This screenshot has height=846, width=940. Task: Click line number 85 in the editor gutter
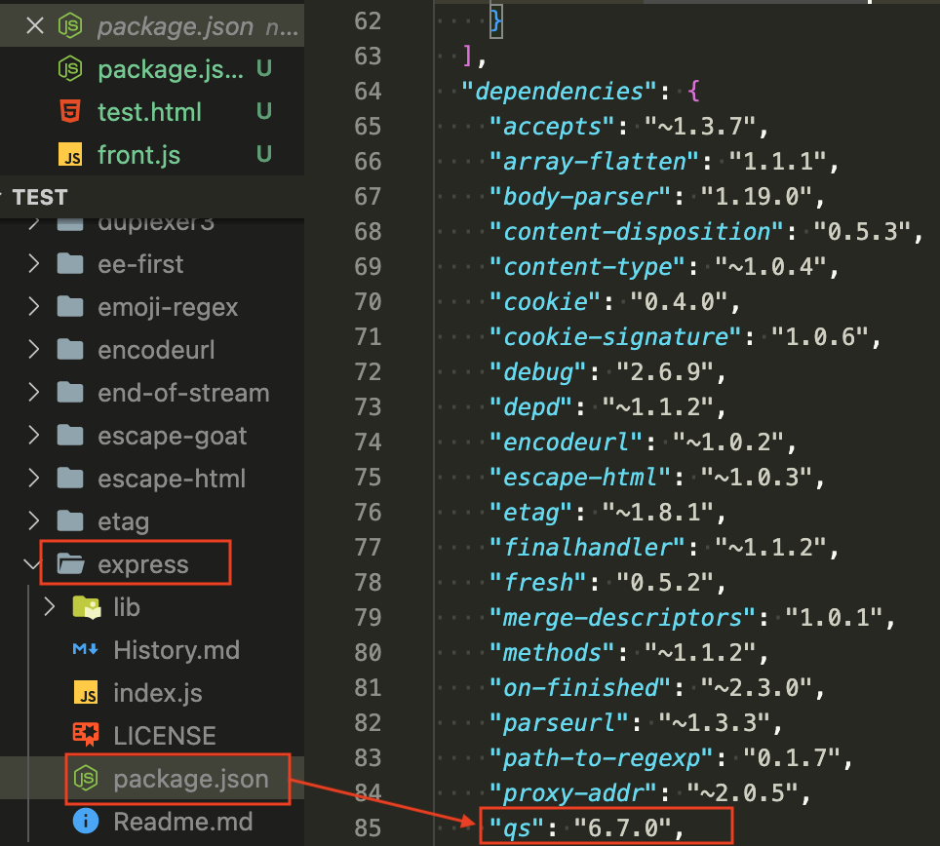[x=368, y=827]
